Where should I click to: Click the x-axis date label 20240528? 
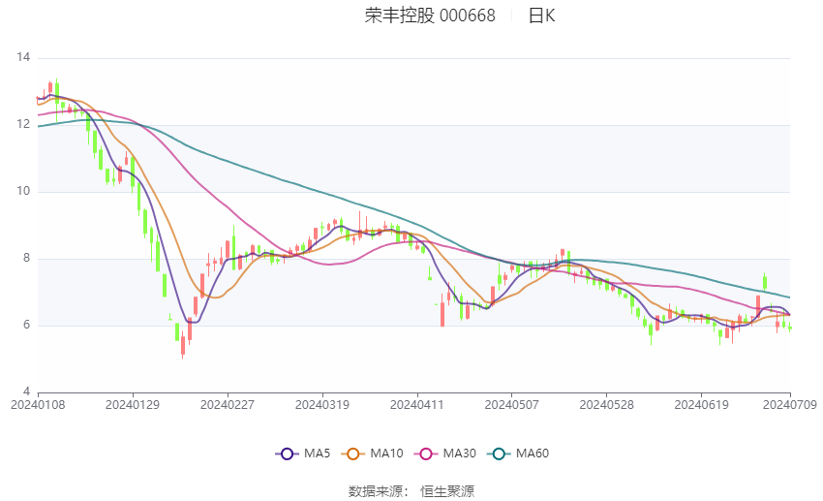(606, 405)
